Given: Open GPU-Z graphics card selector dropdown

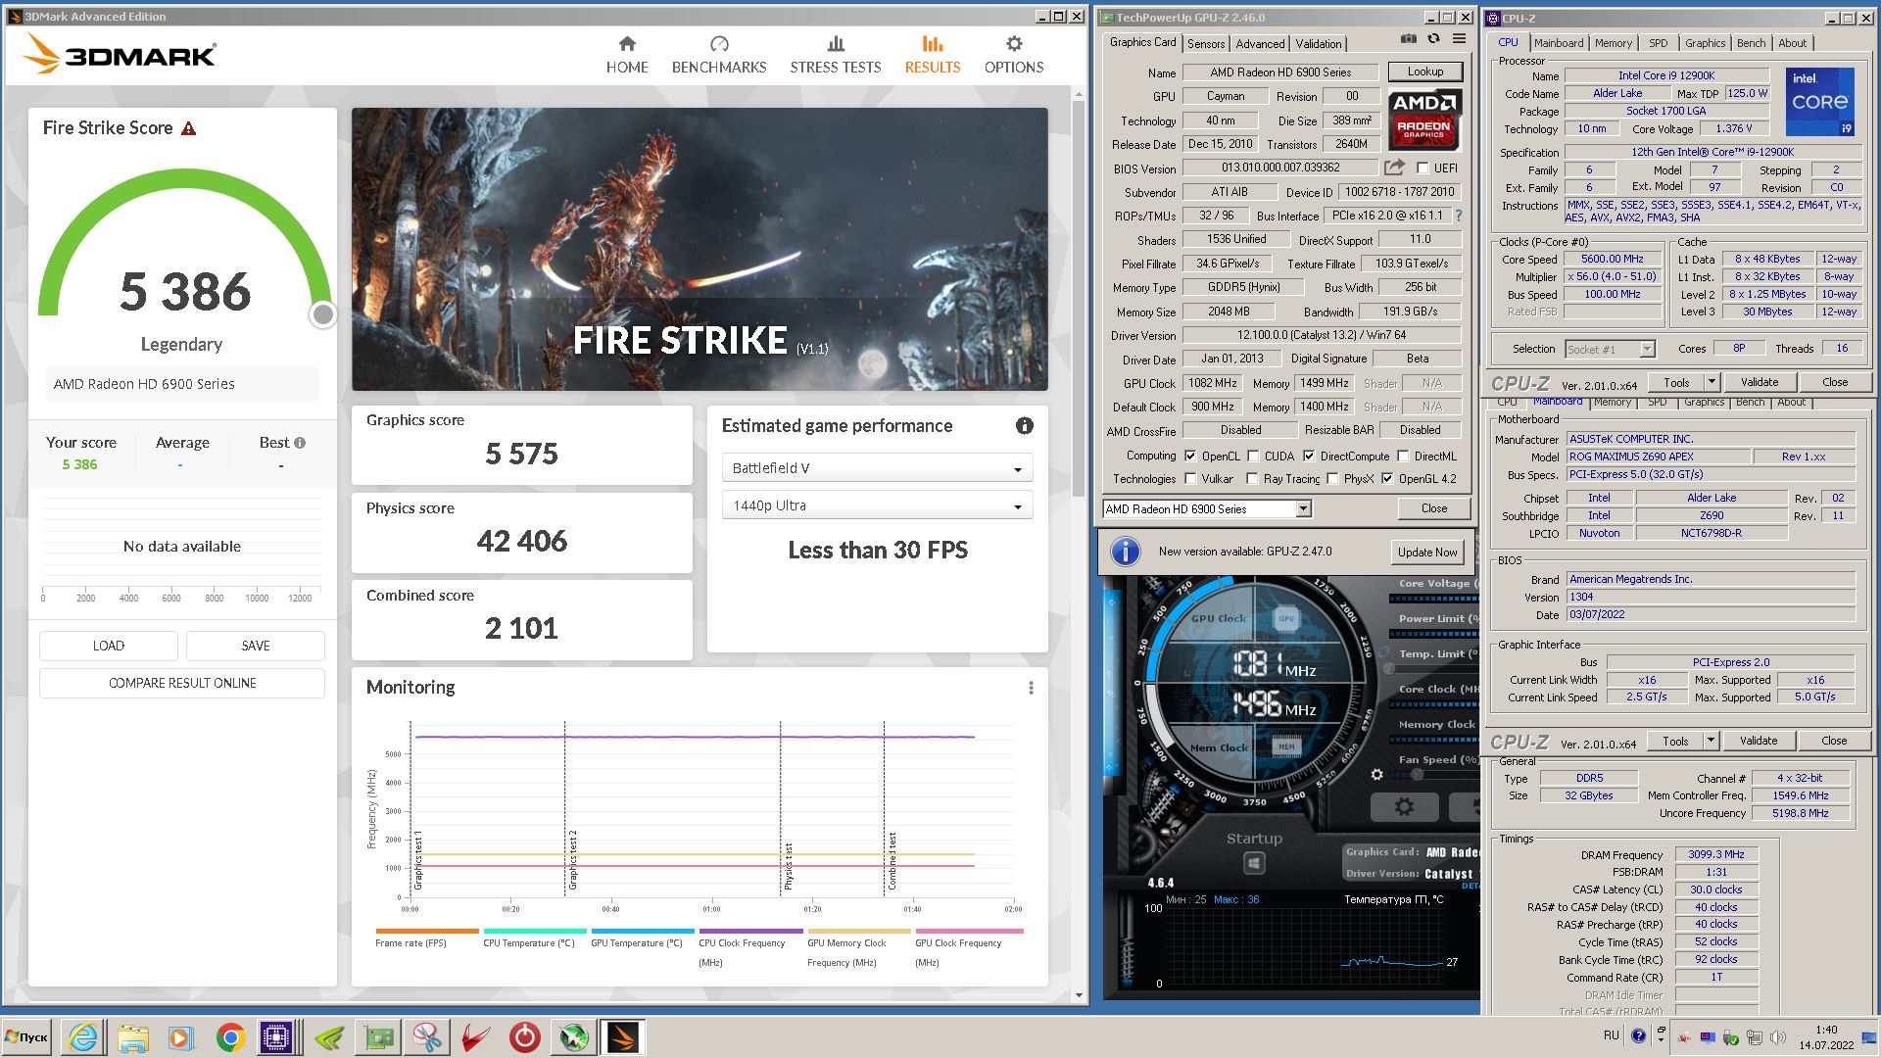Looking at the screenshot, I should click(x=1207, y=508).
